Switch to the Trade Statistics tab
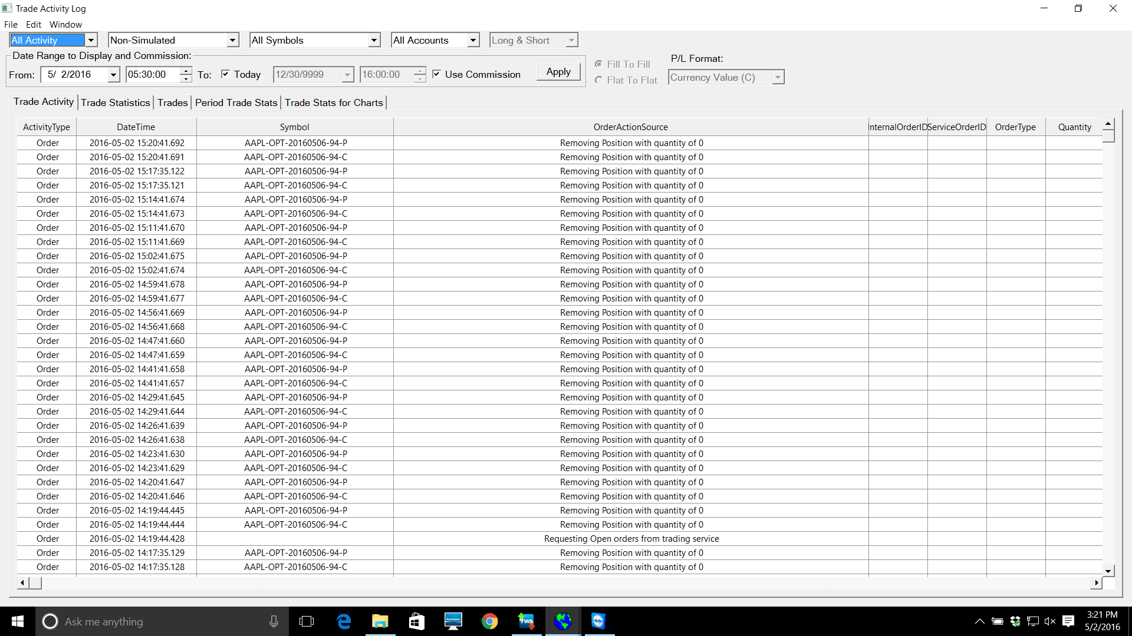Image resolution: width=1132 pixels, height=636 pixels. tap(116, 102)
